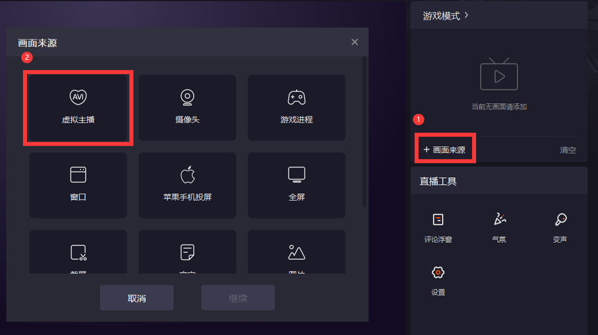Click the 当前无画面请添加 hint text
Screen dimensions: 598x335
[499, 107]
